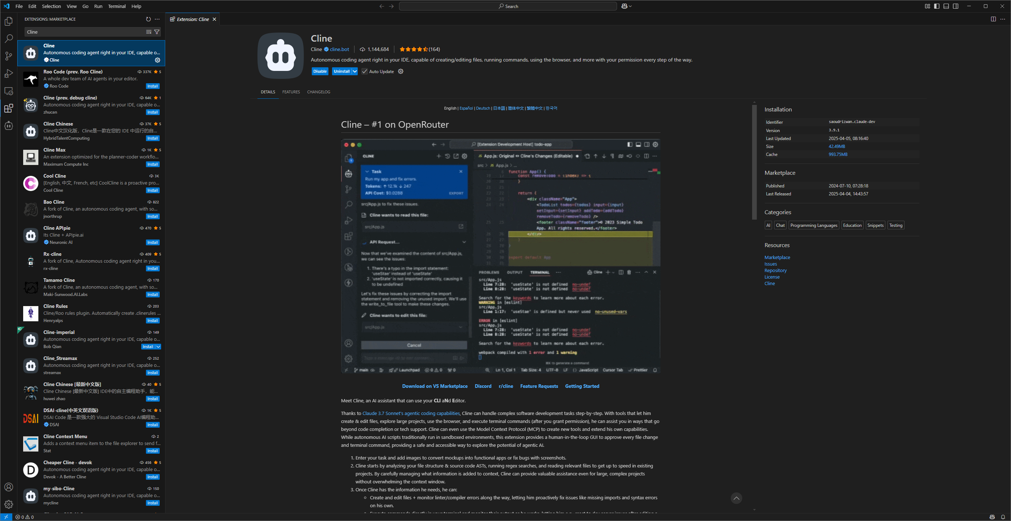Open Run and Debug in the activity bar

9,74
